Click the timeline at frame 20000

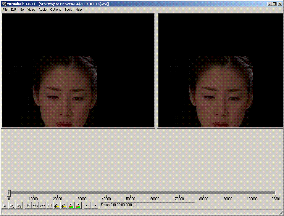[x=57, y=199]
